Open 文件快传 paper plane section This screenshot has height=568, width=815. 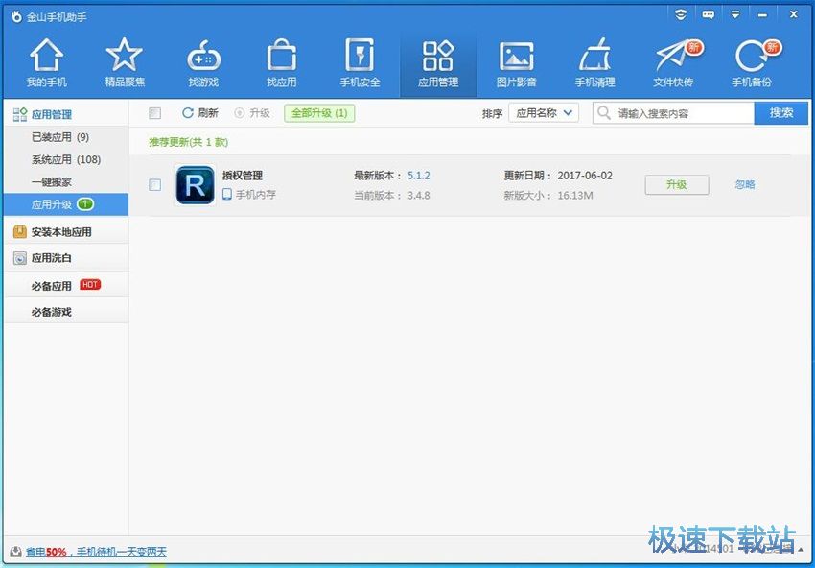(x=674, y=63)
